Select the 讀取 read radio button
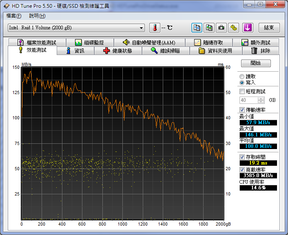 pos(242,77)
